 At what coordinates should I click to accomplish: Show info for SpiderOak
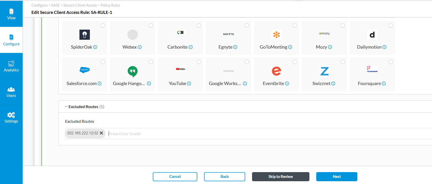(x=95, y=47)
